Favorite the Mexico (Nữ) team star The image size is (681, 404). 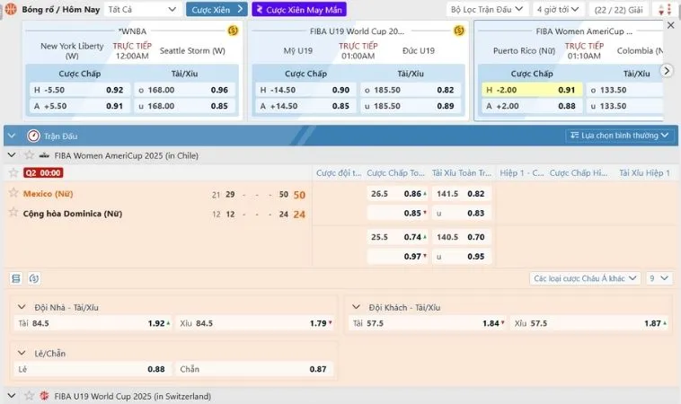tap(13, 193)
